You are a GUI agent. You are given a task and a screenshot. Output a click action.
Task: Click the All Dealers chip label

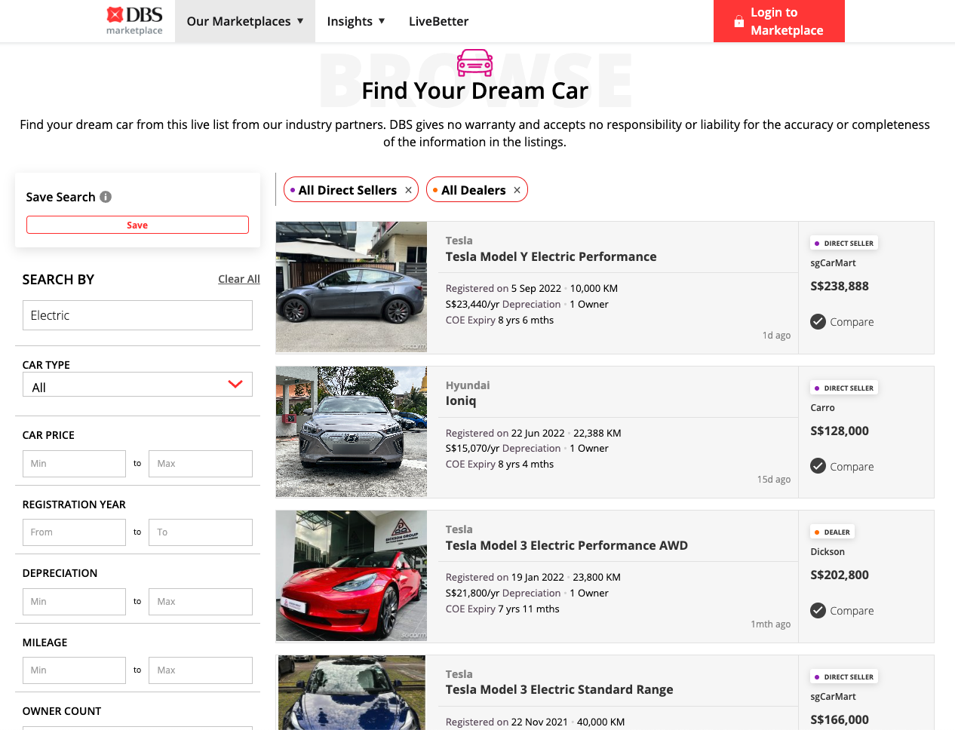(x=473, y=190)
